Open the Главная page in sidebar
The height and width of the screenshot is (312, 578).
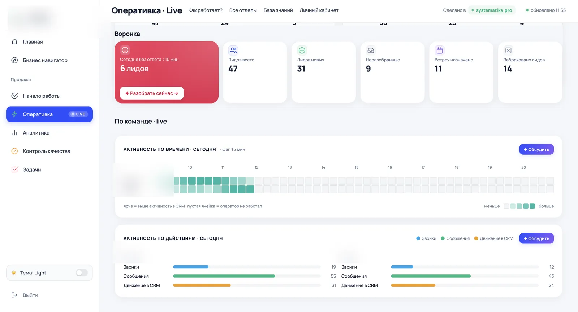49,41
